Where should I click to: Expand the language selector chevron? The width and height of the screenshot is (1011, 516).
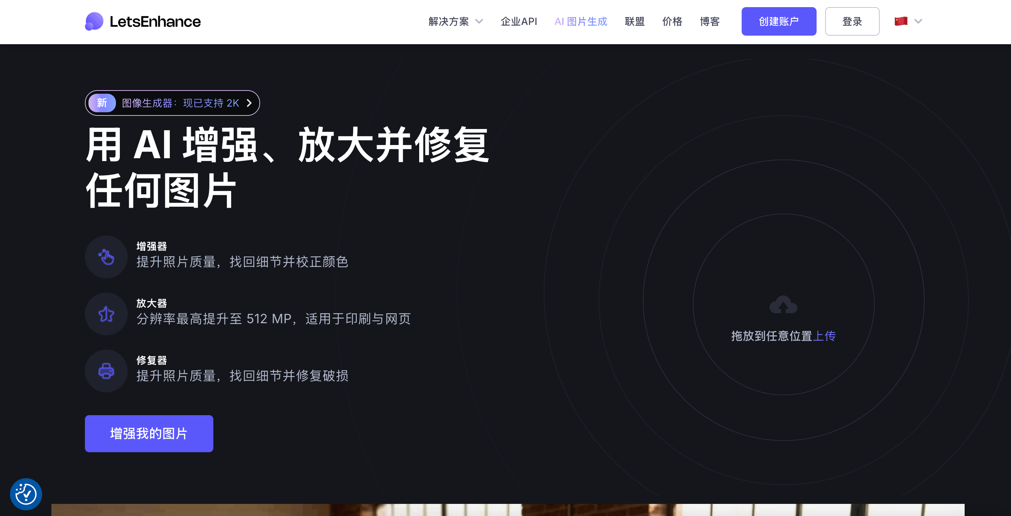coord(918,21)
